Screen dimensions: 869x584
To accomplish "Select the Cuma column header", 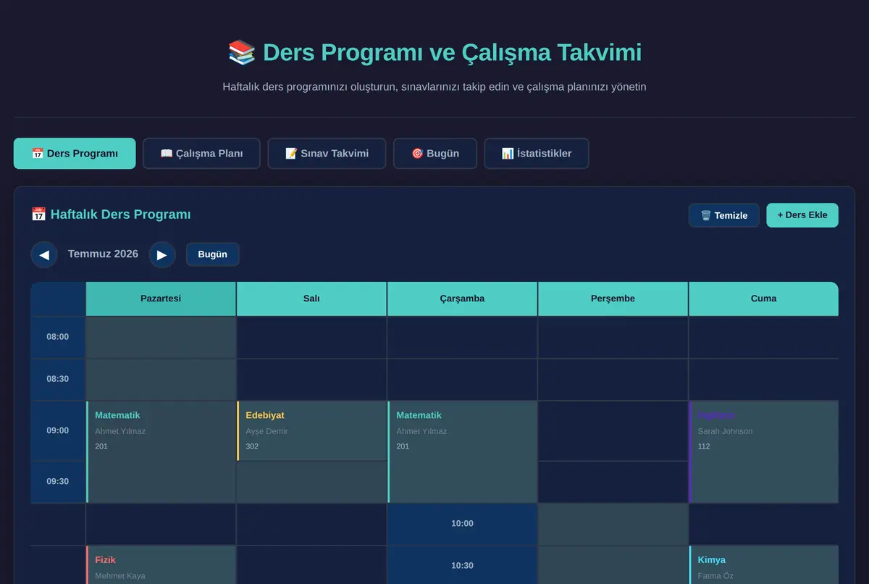I will click(763, 299).
